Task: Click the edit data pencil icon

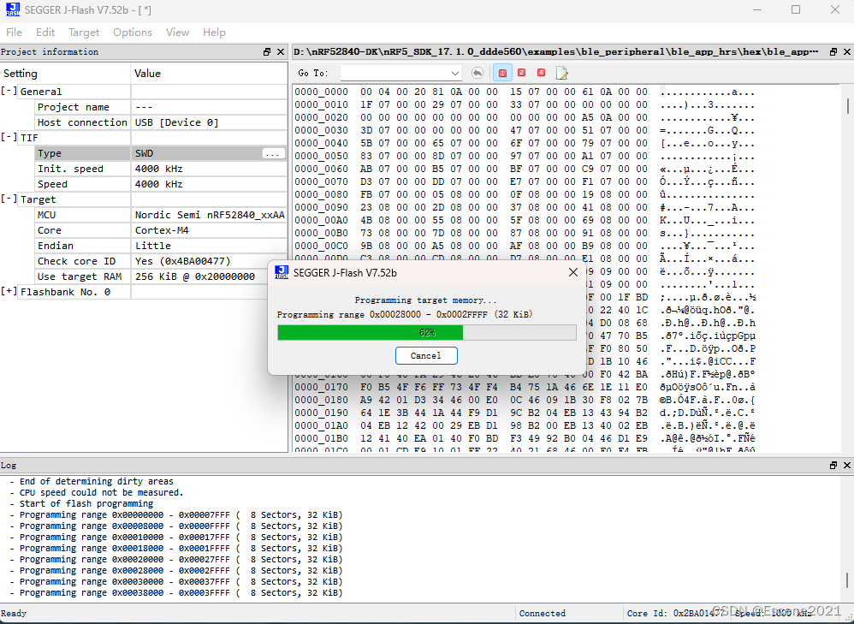Action: (x=561, y=73)
